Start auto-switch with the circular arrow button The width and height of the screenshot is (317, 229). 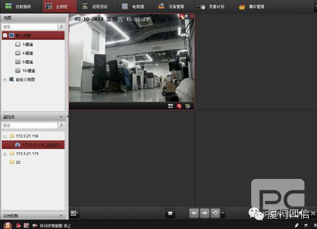(x=216, y=213)
